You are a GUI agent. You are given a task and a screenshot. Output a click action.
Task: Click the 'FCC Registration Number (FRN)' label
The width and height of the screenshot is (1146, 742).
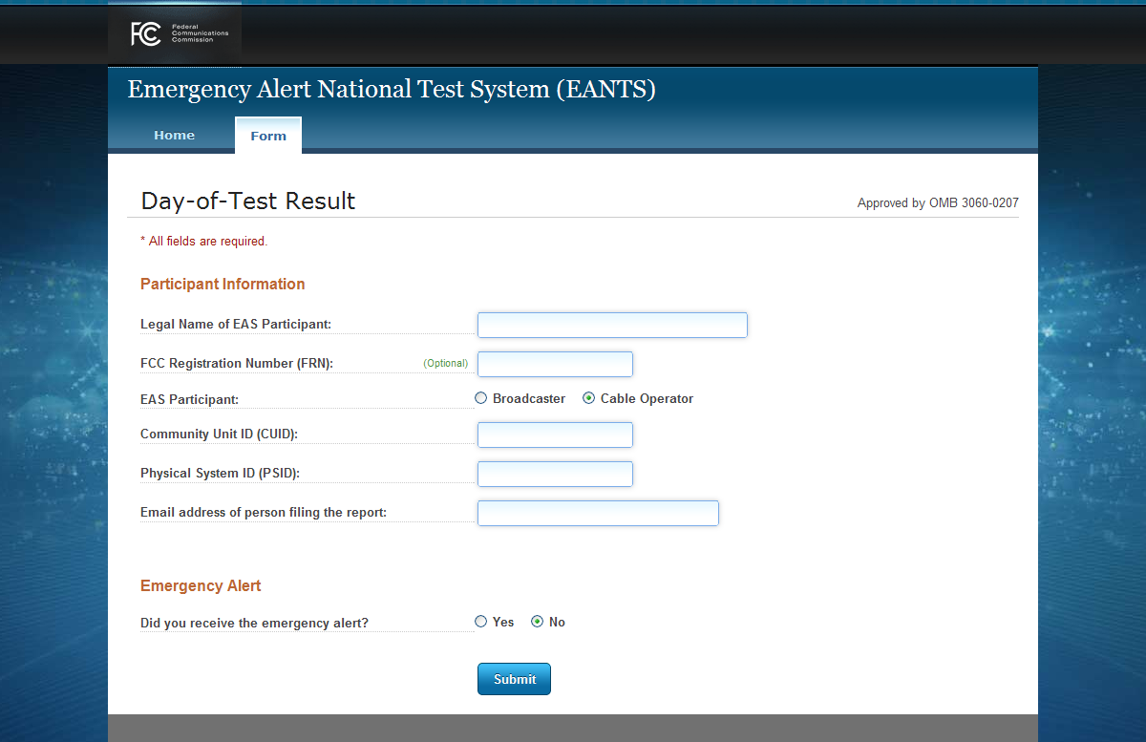(x=237, y=364)
